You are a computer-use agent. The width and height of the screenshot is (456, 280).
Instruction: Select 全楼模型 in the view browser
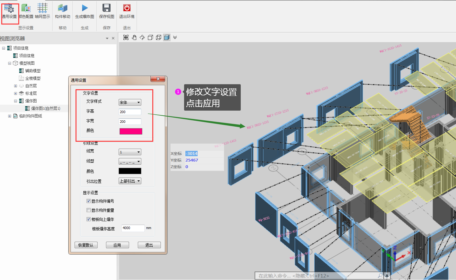coord(33,78)
